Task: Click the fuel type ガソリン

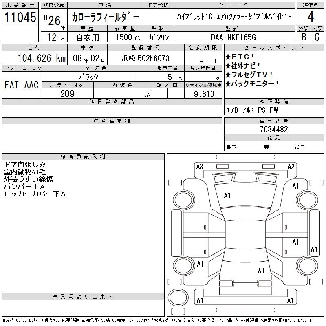Action: [x=159, y=37]
